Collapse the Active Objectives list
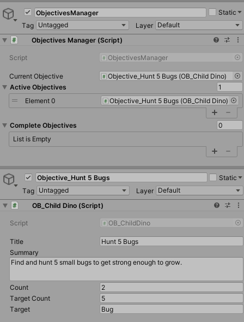Image resolution: width=244 pixels, height=322 pixels. tap(5, 87)
